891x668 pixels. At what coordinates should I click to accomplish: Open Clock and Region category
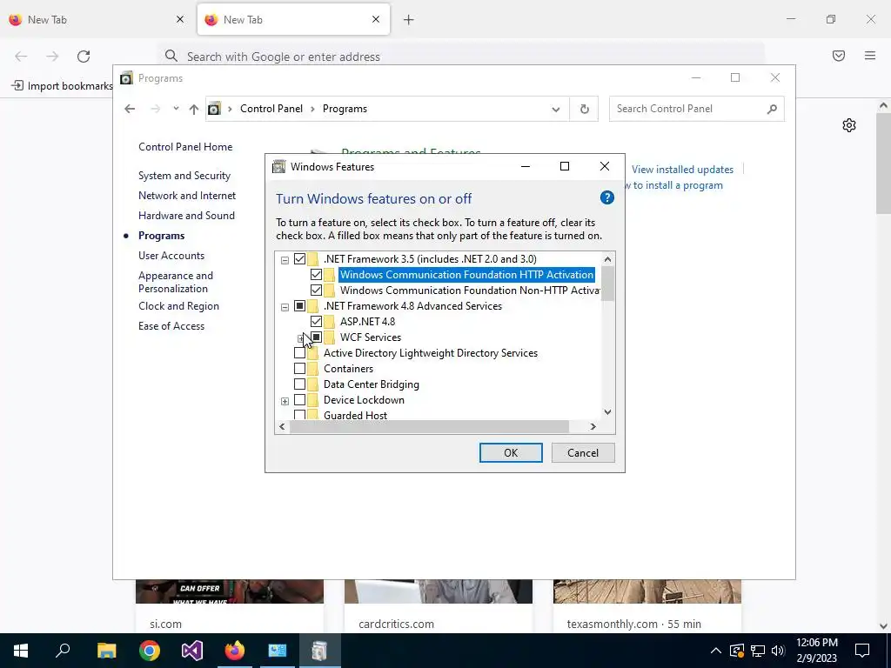click(x=178, y=306)
